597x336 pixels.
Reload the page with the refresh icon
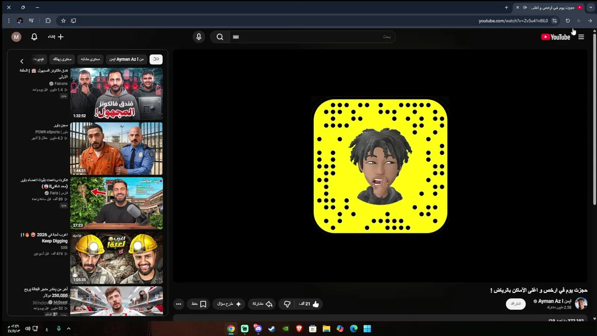coord(568,21)
